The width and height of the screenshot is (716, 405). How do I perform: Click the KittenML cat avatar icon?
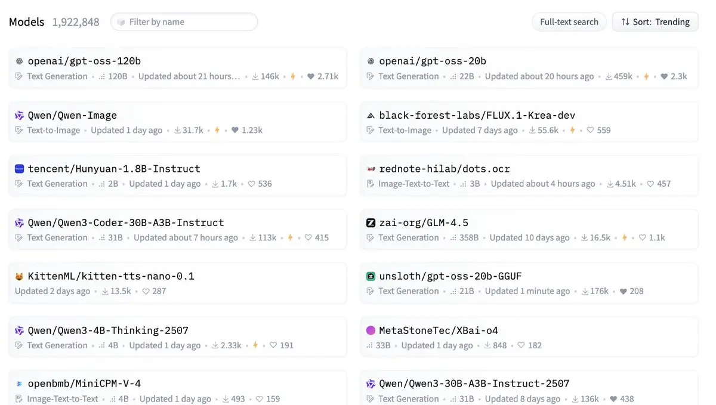tap(19, 276)
